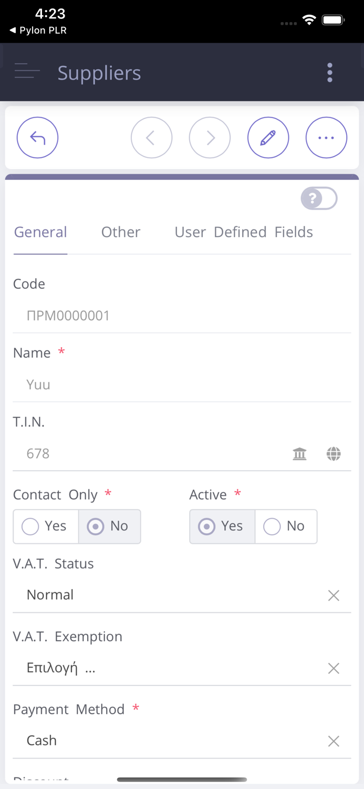
Task: Tap the back arrow button
Action: click(37, 138)
